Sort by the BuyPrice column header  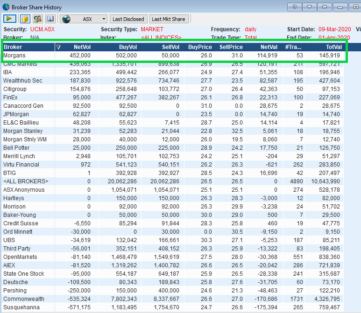[199, 47]
